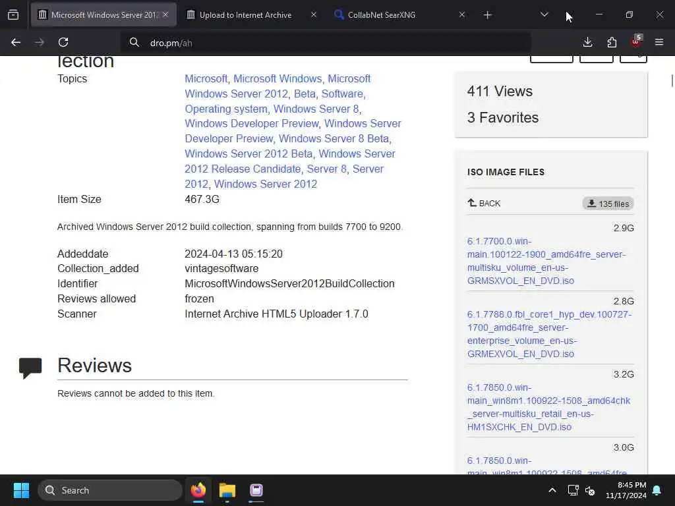675x506 pixels.
Task: Click the Reviews speech bubble icon
Action: pyautogui.click(x=30, y=368)
